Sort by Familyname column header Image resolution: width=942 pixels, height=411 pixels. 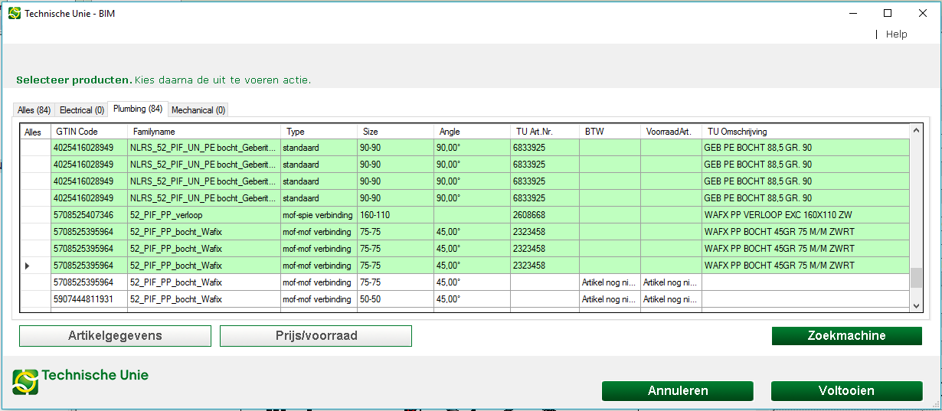pyautogui.click(x=204, y=132)
